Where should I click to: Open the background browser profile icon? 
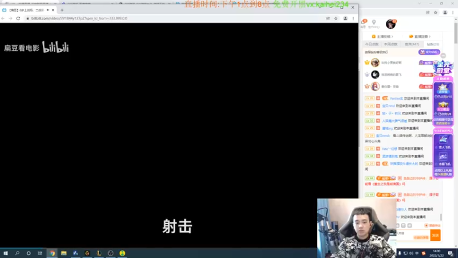(445, 13)
